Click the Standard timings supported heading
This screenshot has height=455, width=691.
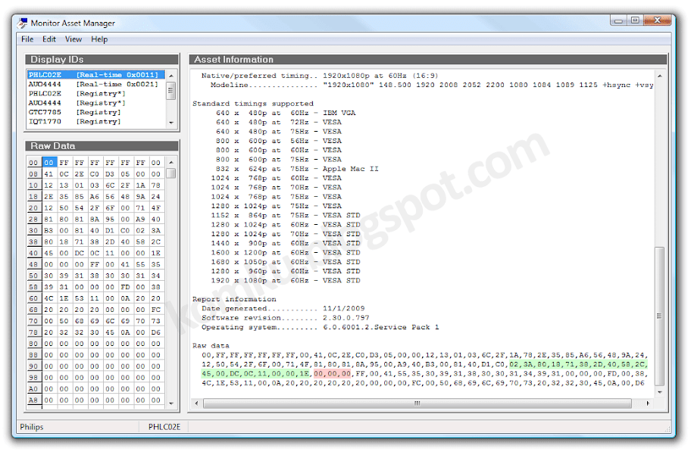pyautogui.click(x=252, y=104)
